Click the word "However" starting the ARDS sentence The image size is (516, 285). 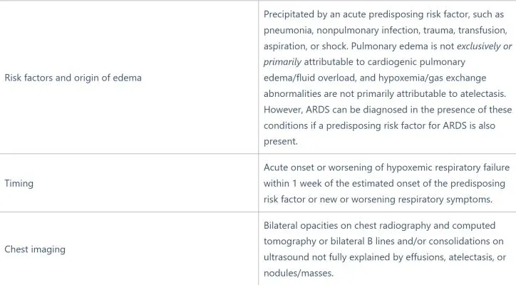[283, 110]
